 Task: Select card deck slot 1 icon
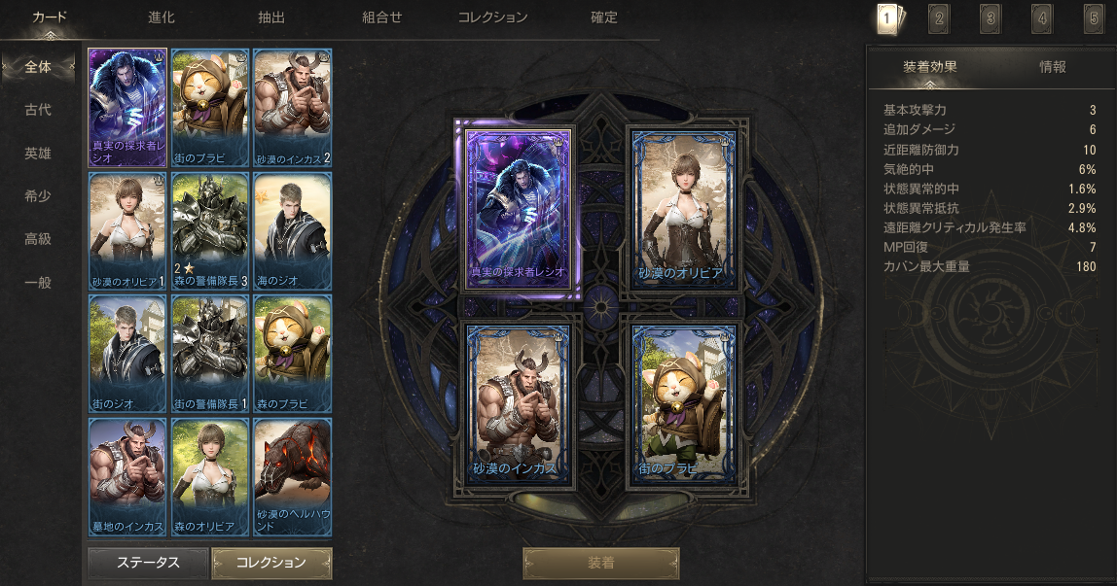coord(888,19)
